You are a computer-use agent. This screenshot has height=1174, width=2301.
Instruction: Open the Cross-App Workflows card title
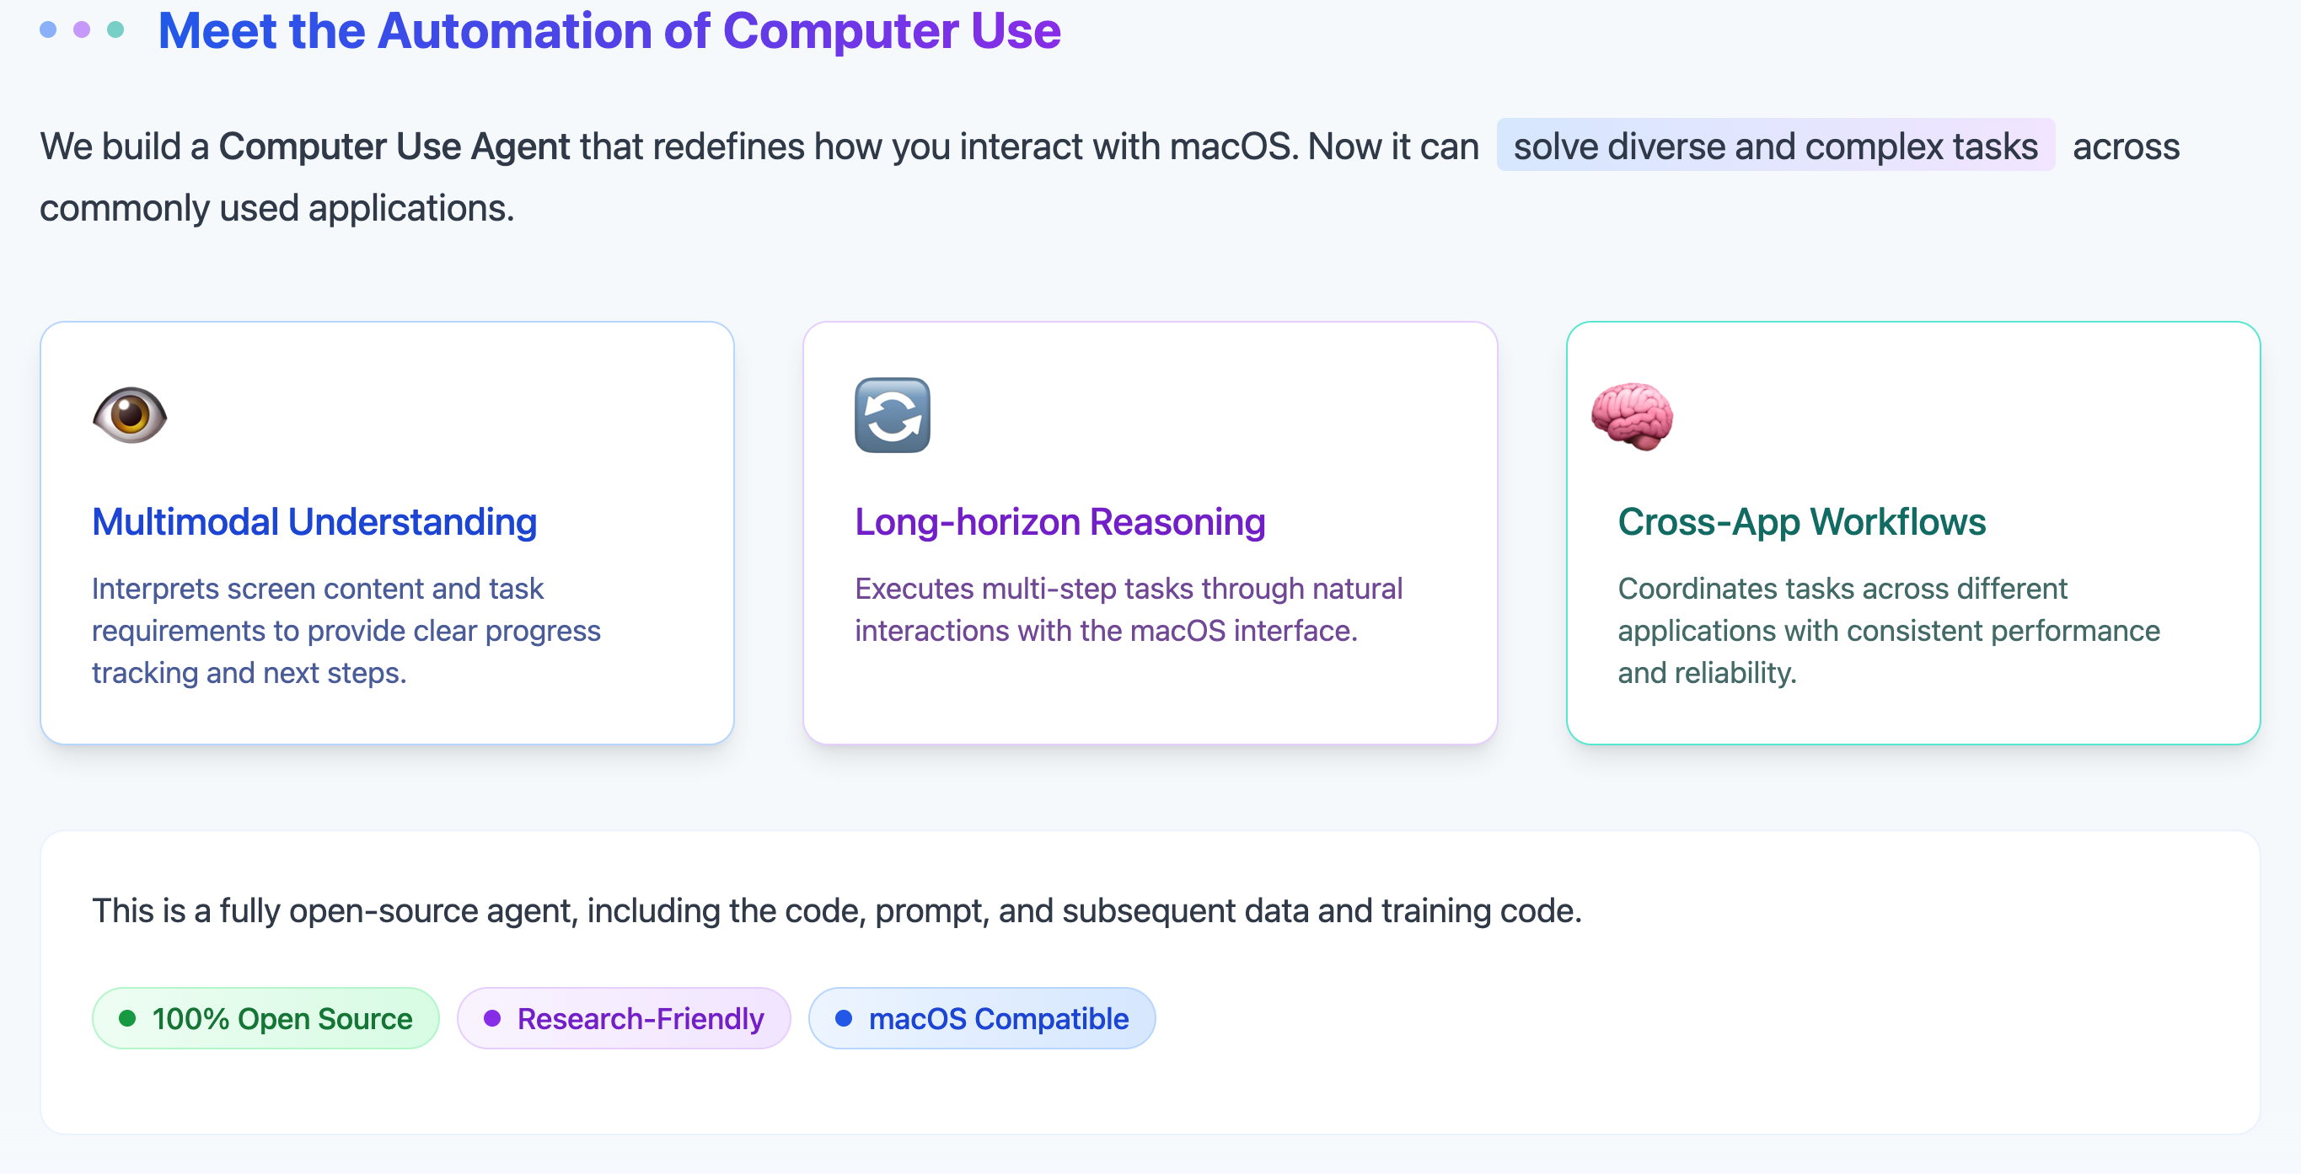tap(1802, 522)
